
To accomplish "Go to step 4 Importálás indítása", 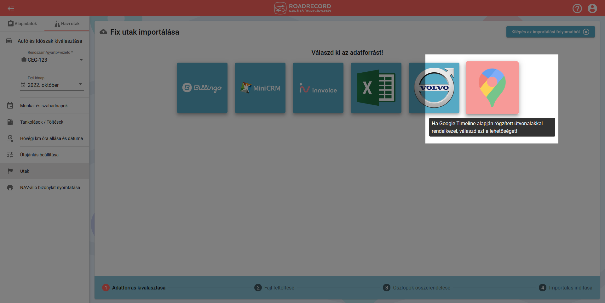I will click(566, 288).
